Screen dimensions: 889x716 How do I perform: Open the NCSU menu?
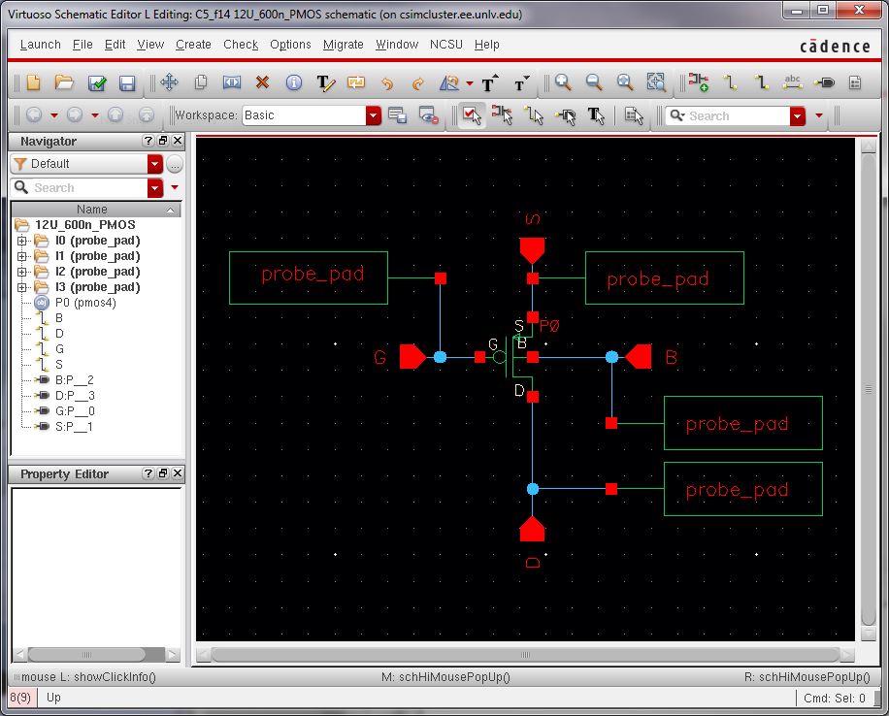[446, 45]
